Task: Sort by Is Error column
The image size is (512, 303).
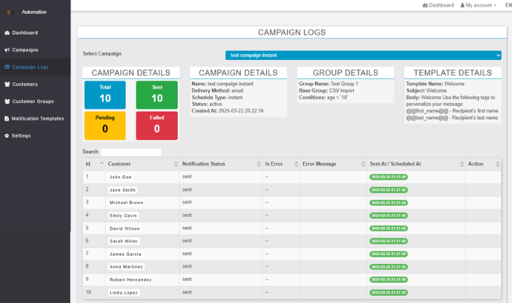Action: [x=281, y=164]
